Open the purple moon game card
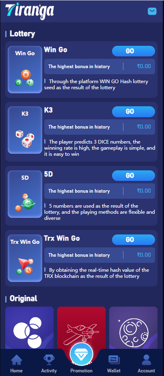Image resolution: width=164 pixels, height=376 pixels. [133, 328]
